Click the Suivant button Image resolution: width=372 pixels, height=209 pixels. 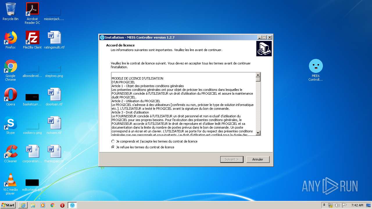click(x=232, y=159)
